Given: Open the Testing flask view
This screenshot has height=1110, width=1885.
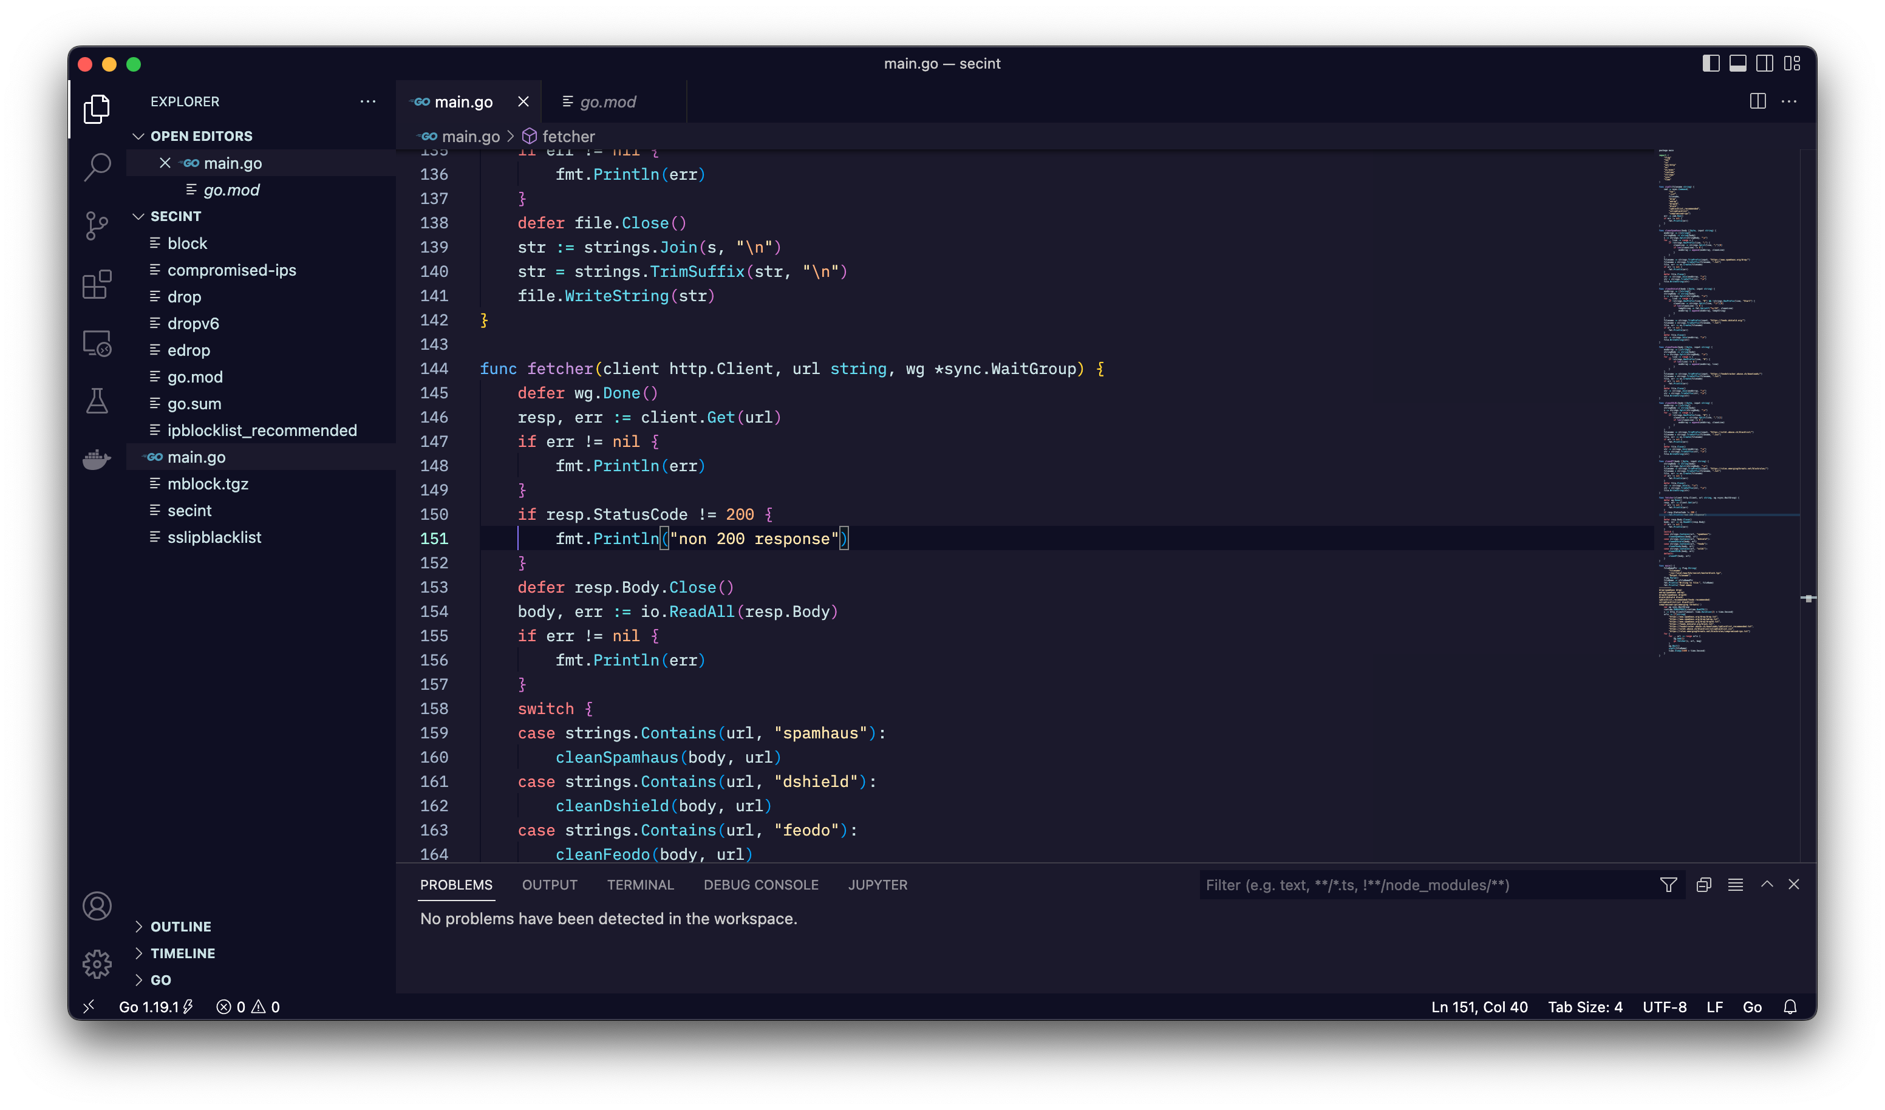Looking at the screenshot, I should coord(97,401).
